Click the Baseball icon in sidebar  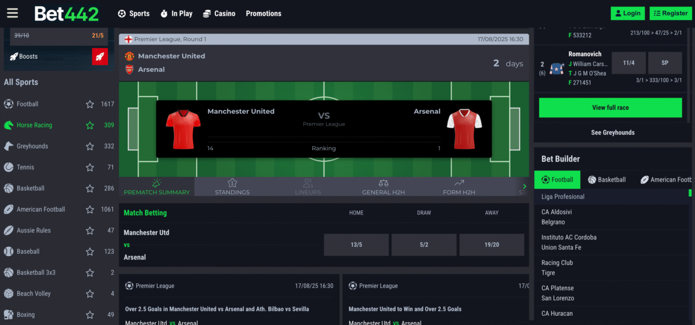9,252
